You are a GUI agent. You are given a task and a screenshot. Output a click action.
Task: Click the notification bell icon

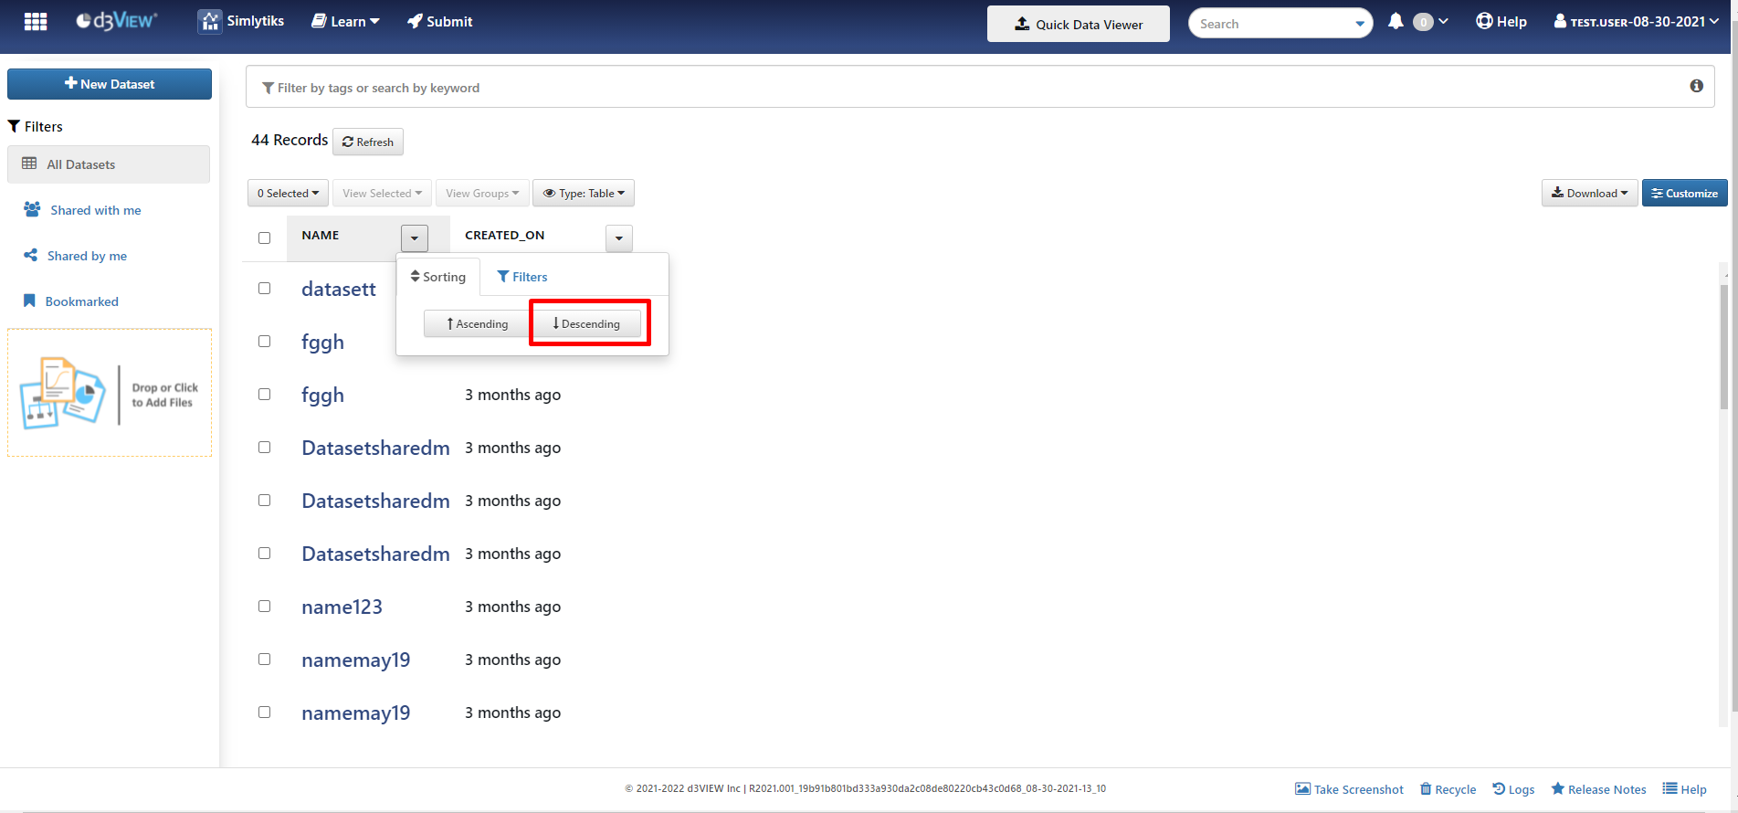1396,21
